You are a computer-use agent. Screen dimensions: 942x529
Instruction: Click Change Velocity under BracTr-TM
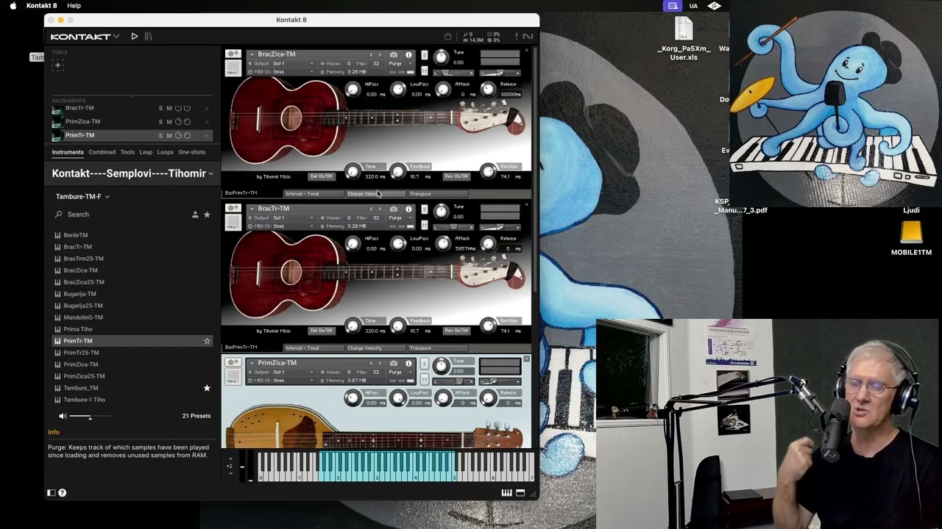pyautogui.click(x=375, y=348)
